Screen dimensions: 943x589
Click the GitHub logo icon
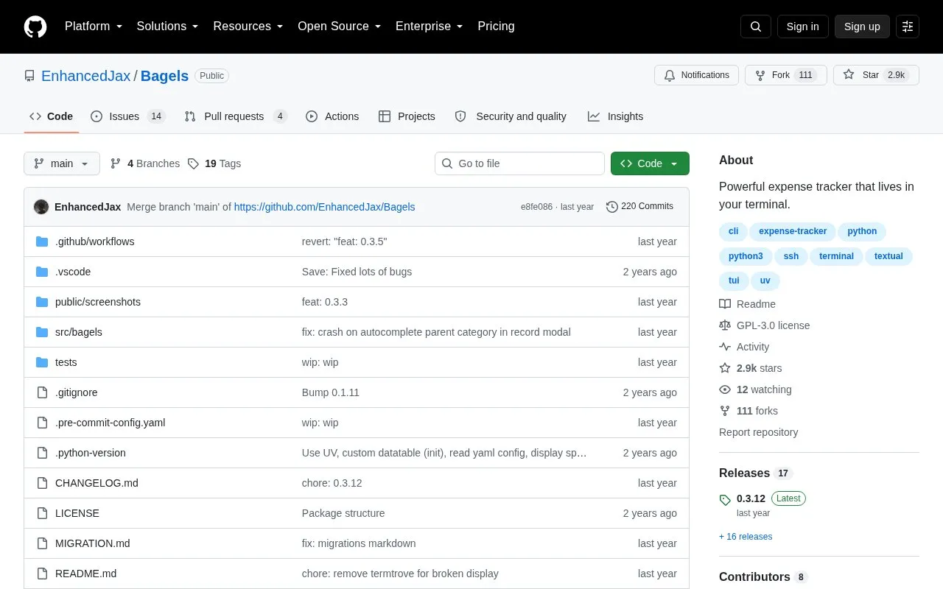[35, 27]
